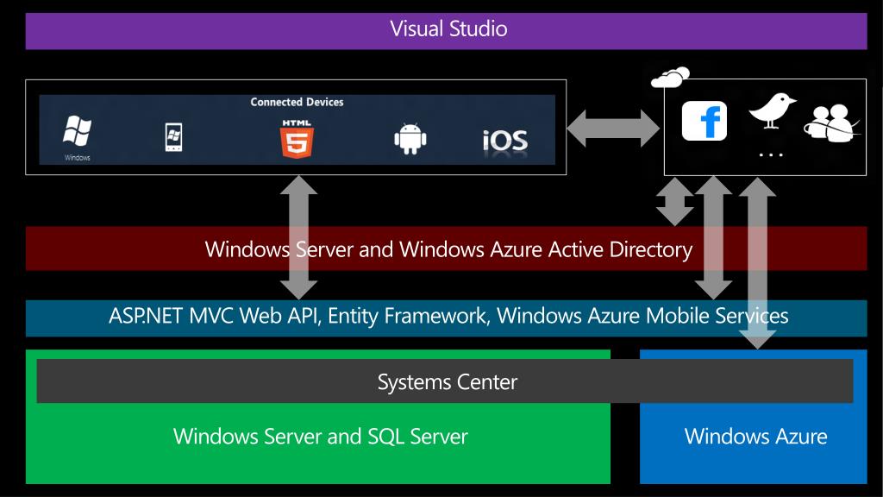
Task: Click the Twitter bird icon
Action: click(x=772, y=110)
